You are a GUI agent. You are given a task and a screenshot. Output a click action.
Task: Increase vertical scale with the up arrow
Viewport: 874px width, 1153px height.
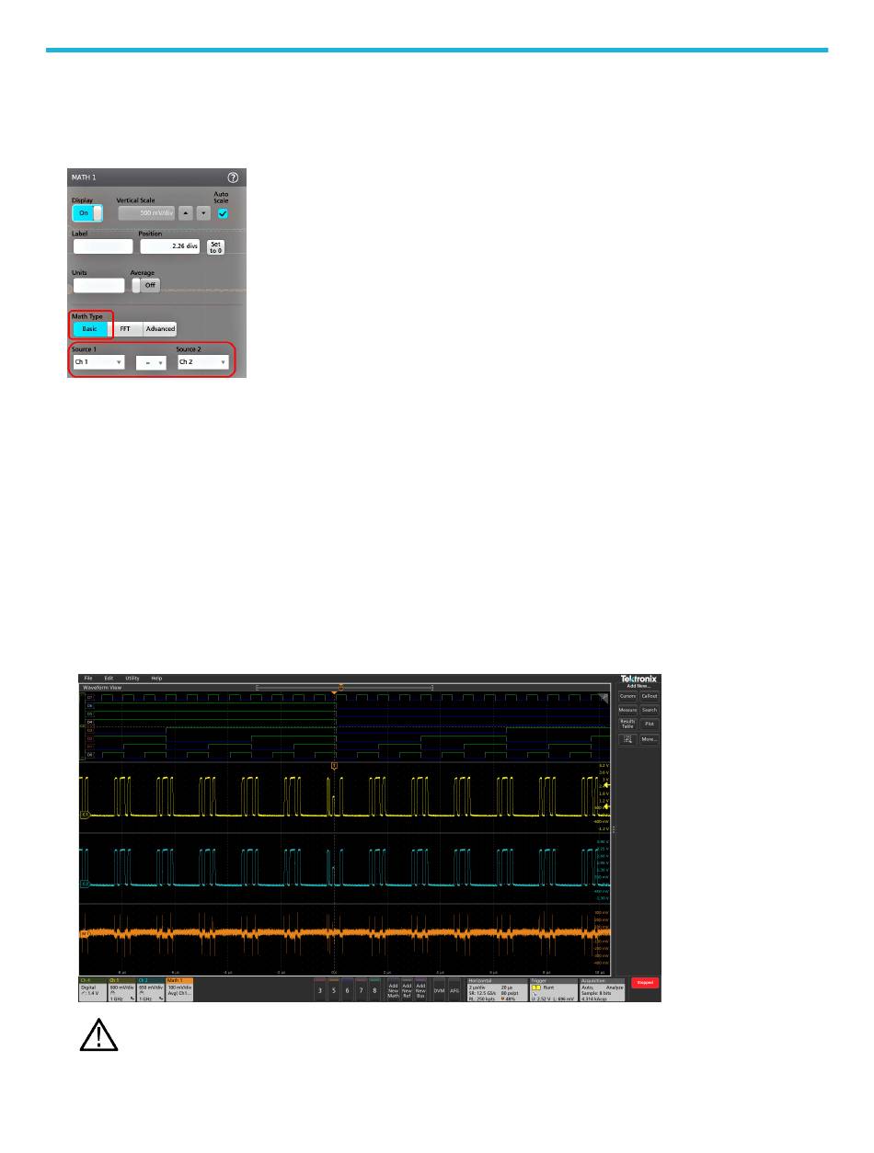(x=186, y=213)
